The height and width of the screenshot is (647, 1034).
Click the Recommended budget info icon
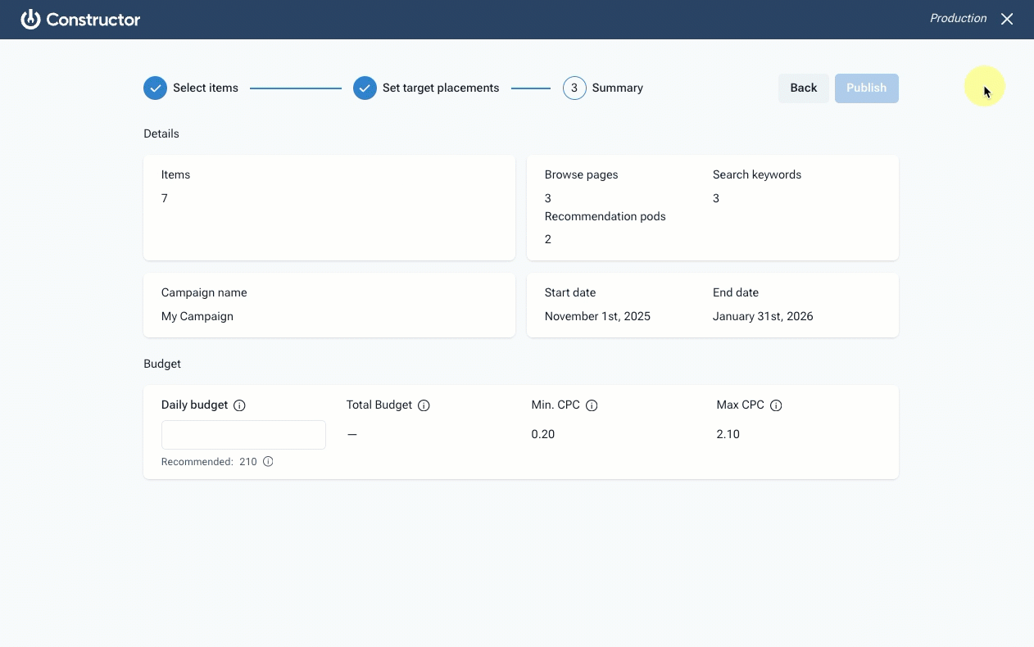268,462
